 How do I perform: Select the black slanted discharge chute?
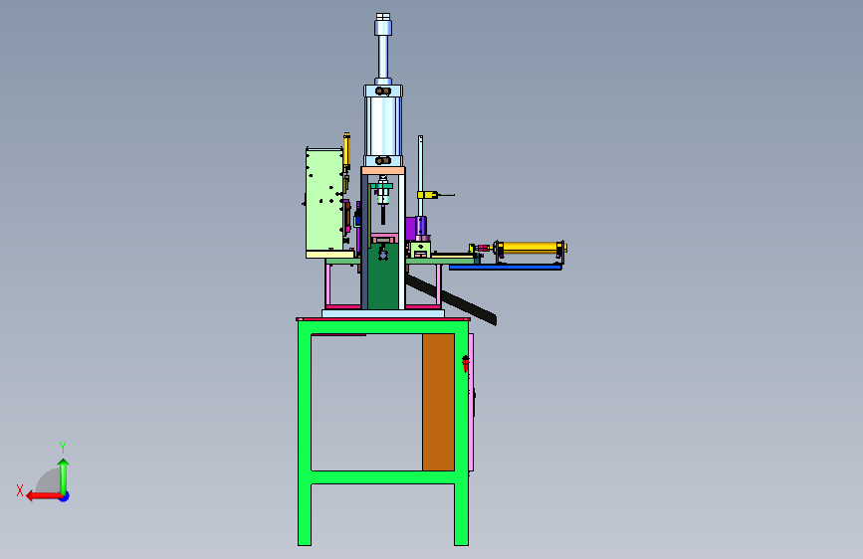(451, 299)
